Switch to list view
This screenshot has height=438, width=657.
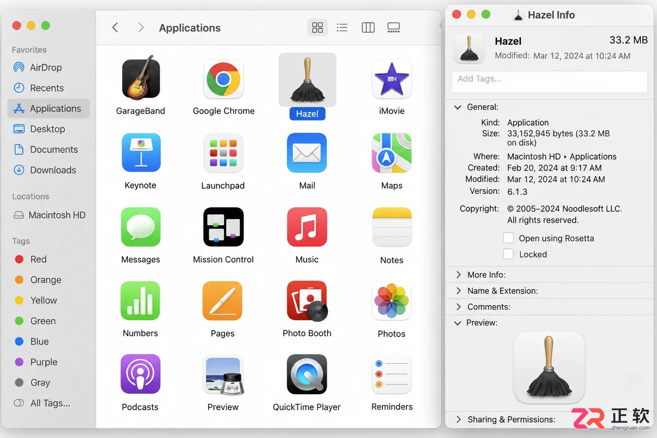click(342, 28)
